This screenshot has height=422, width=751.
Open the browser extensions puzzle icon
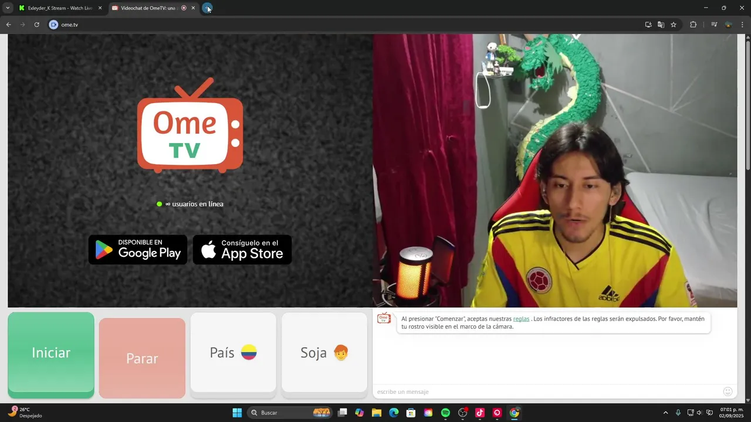tap(693, 25)
